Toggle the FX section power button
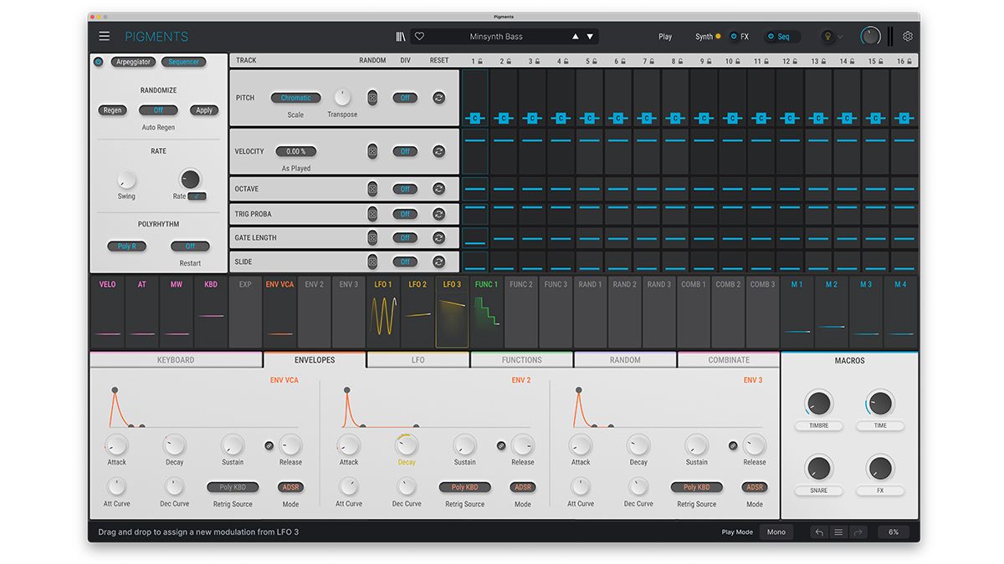 (734, 37)
